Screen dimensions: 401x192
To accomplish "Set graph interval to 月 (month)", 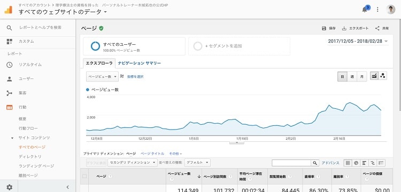I will point(362,76).
